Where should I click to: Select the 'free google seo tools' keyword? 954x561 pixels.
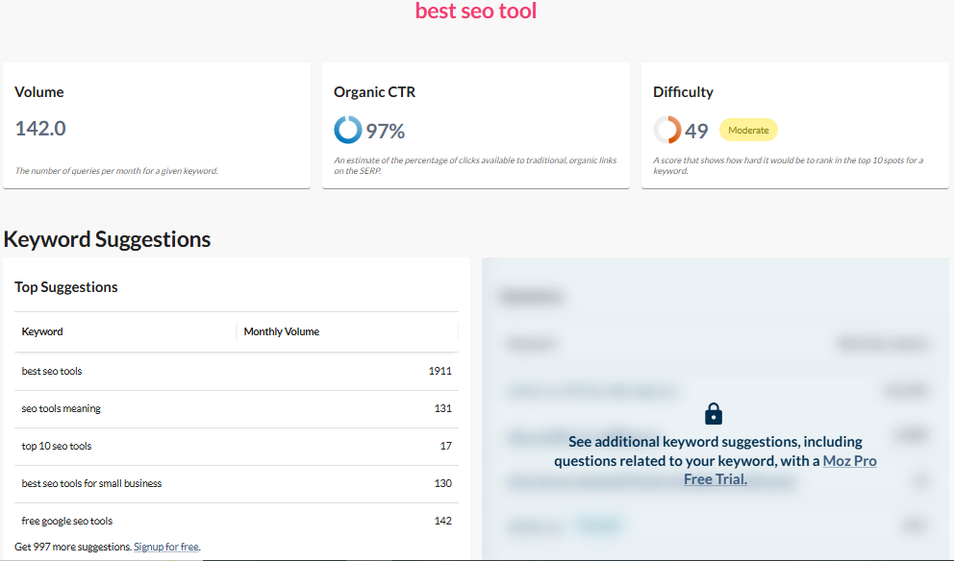[67, 521]
